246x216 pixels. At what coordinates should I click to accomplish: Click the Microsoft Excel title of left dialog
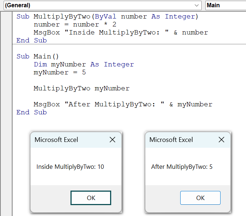click(56, 140)
